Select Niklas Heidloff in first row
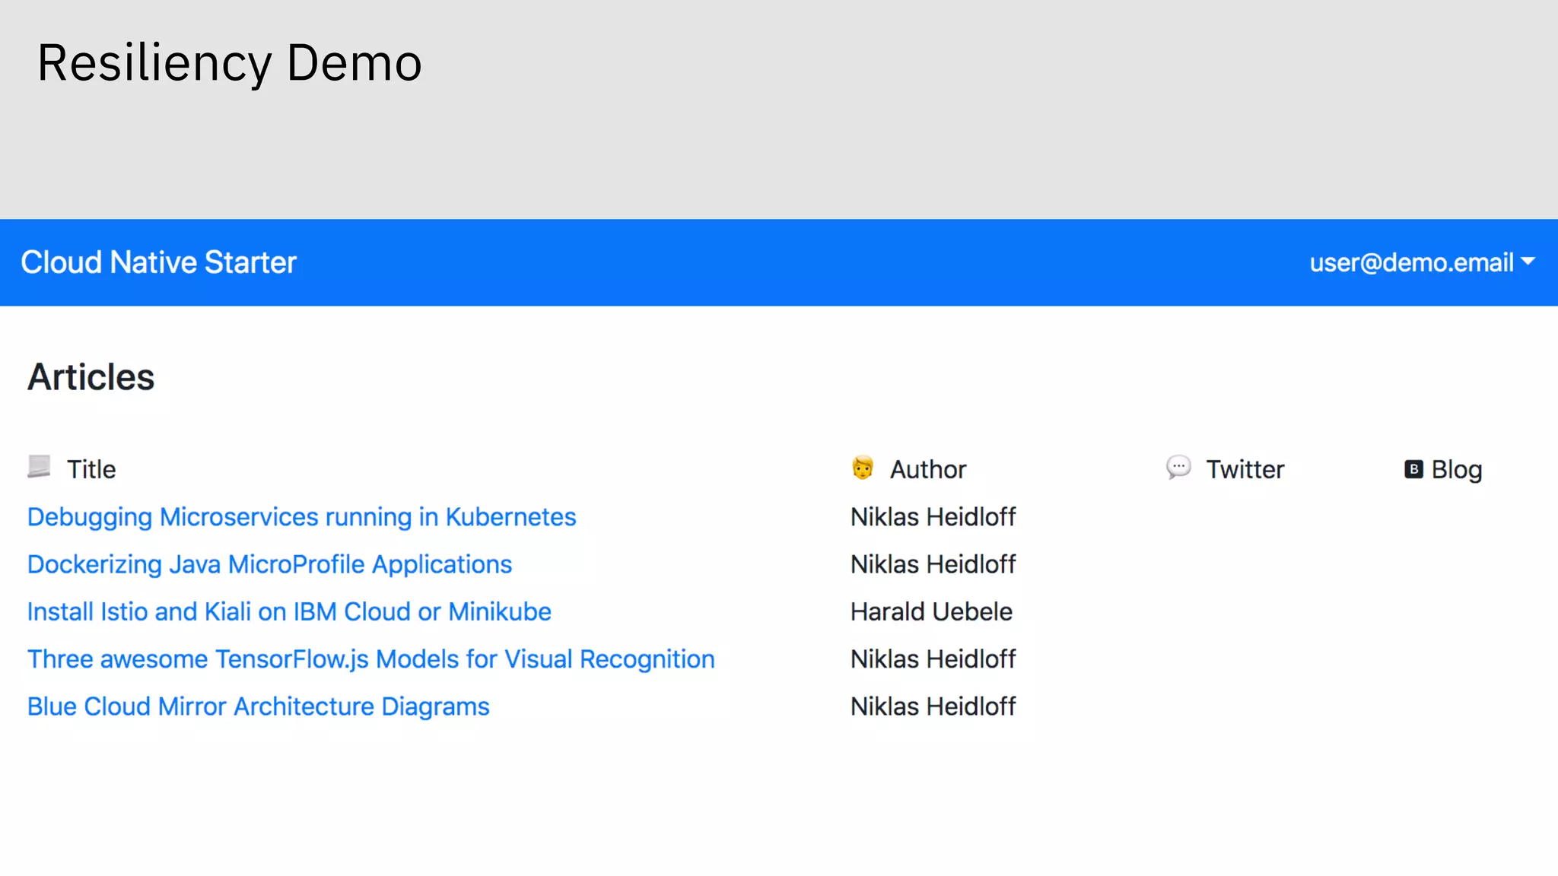This screenshot has width=1558, height=876. tap(933, 517)
